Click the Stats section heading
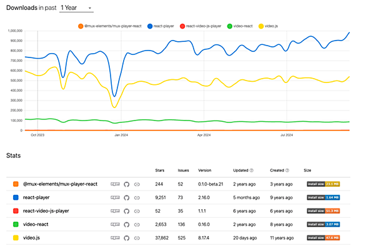Image resolution: width=366 pixels, height=251 pixels. click(x=13, y=155)
